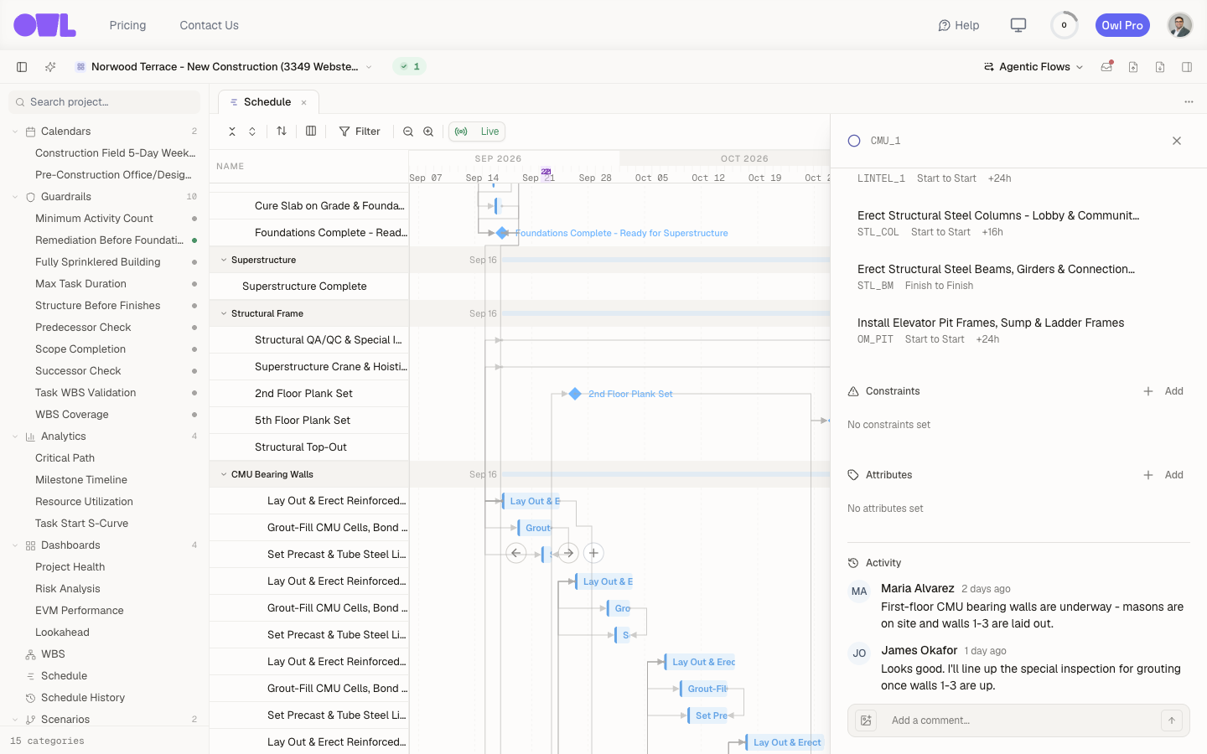The image size is (1207, 754).
Task: Collapse the CMU Bearing Walls group
Action: tap(224, 474)
